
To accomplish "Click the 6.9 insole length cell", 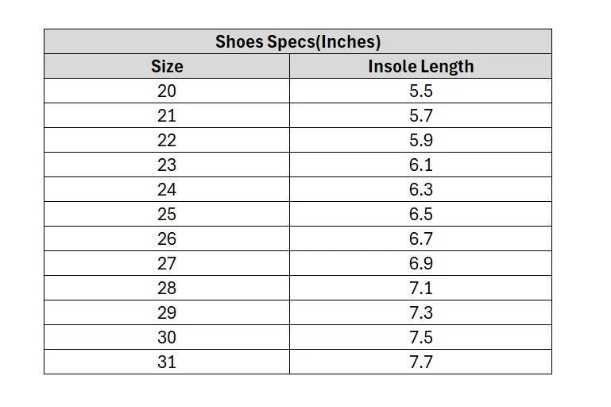I will [421, 263].
